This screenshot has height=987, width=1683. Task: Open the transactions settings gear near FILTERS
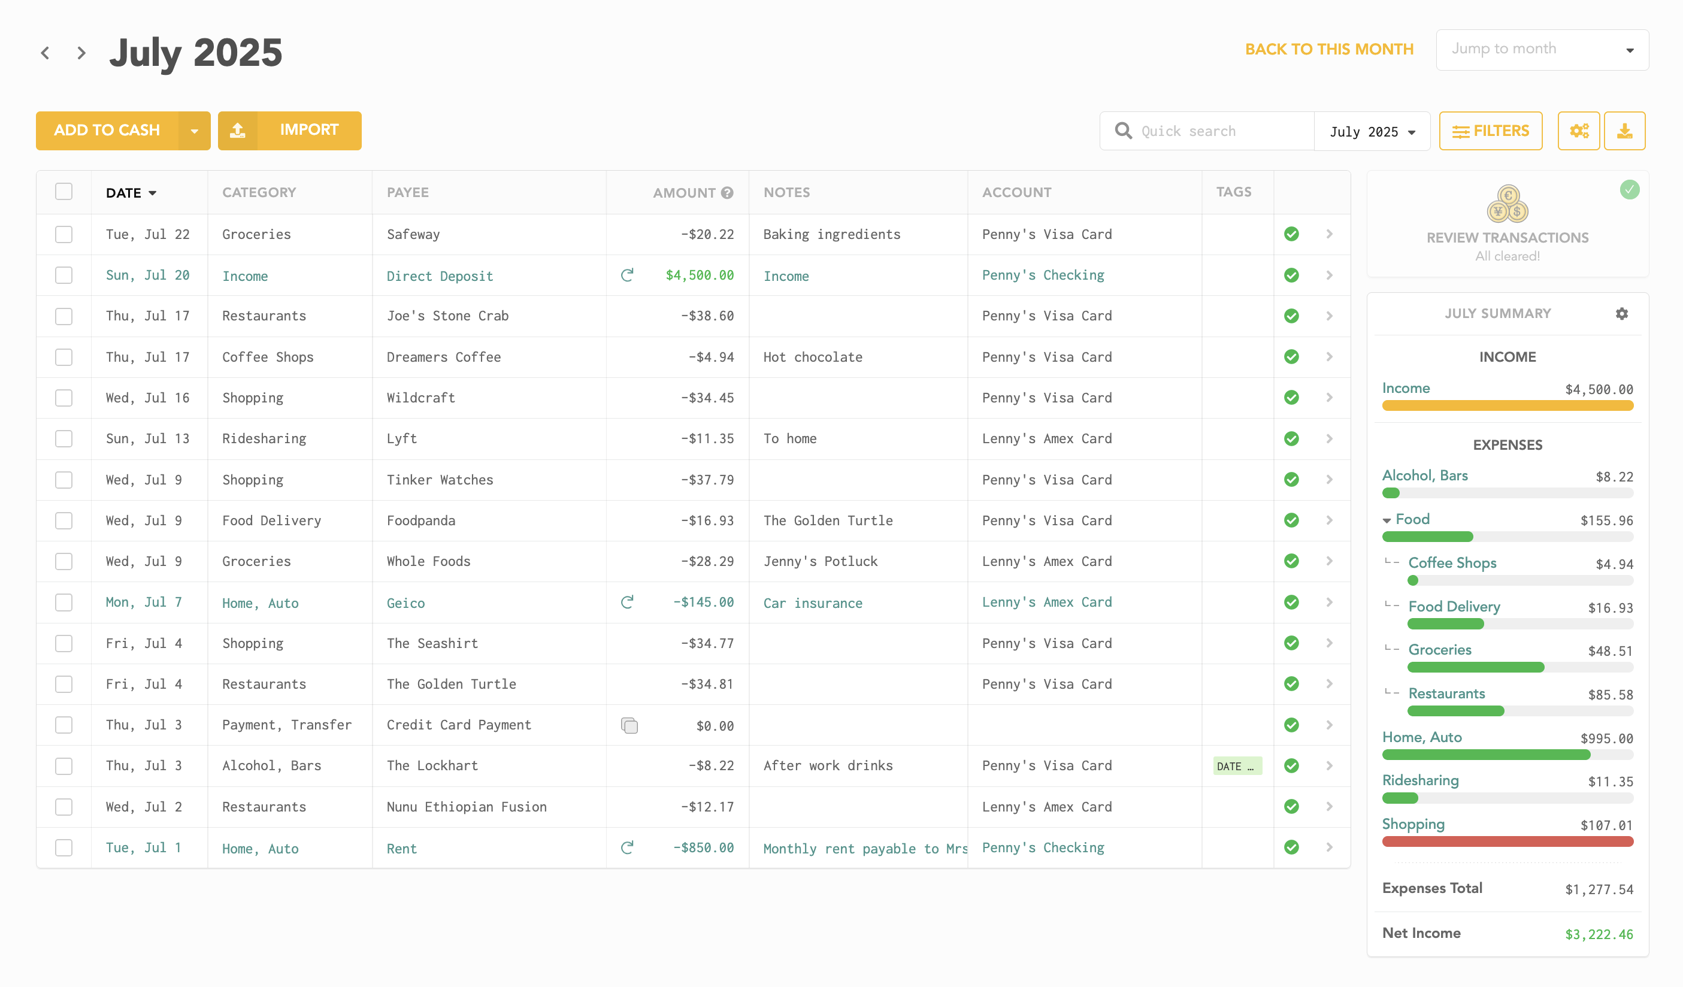tap(1579, 130)
